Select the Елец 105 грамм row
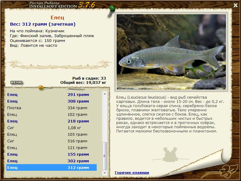241x181 pixels. pos(52,134)
